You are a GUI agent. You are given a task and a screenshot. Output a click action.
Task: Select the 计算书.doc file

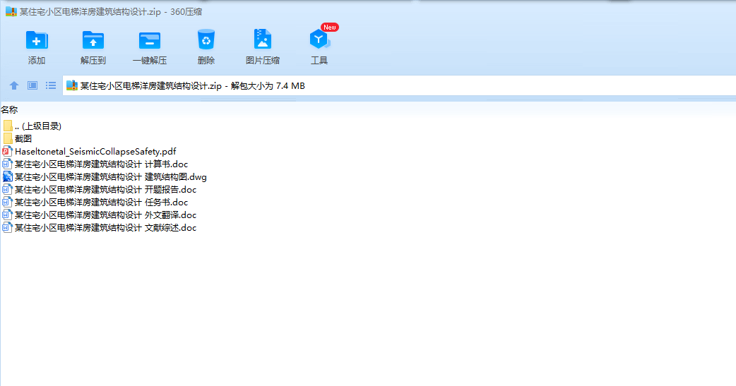tap(101, 164)
